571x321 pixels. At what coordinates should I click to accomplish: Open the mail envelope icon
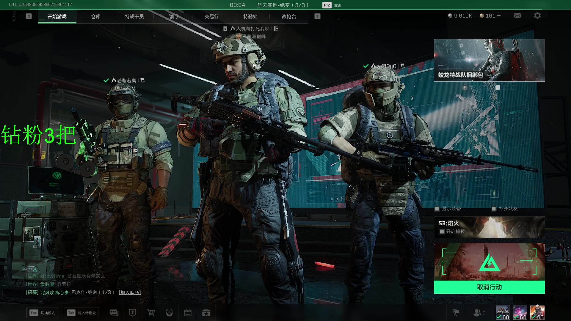coord(517,15)
